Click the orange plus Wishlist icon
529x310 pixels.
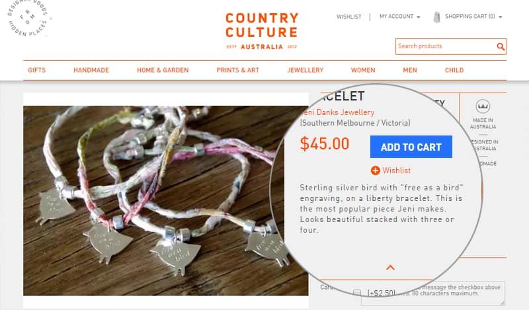coord(376,171)
